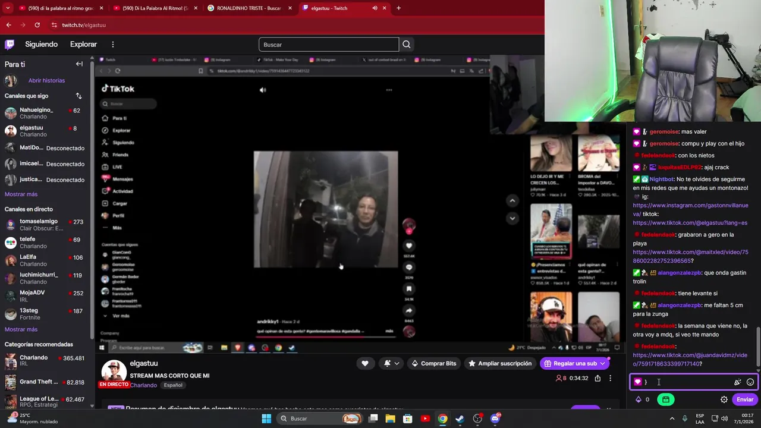The height and width of the screenshot is (428, 761).
Task: Open the emote picker in chat box
Action: click(750, 382)
